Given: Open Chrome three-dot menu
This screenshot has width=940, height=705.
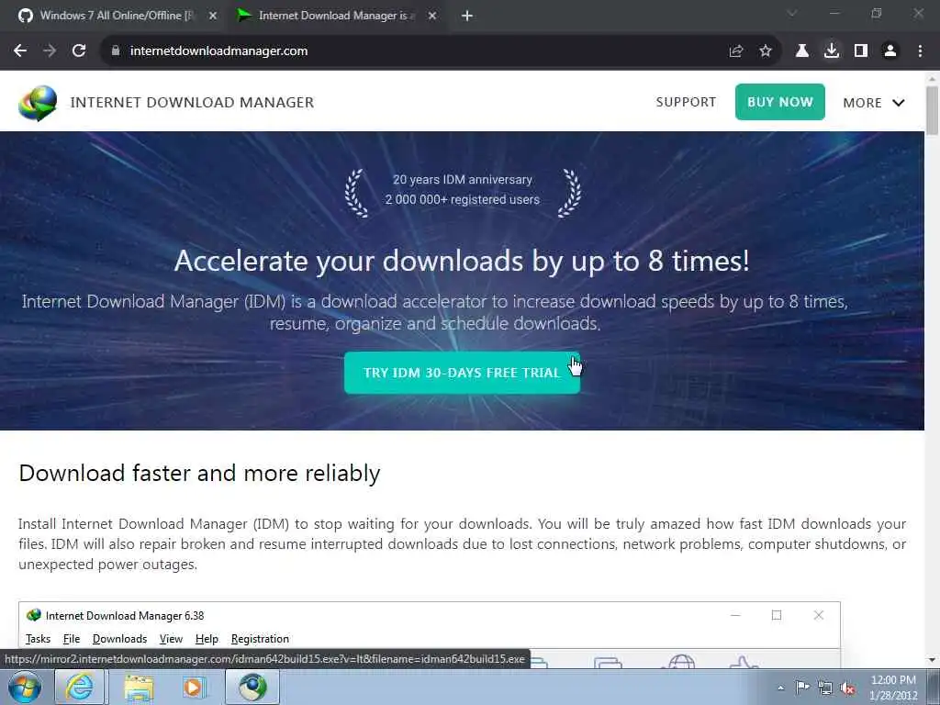Looking at the screenshot, I should pyautogui.click(x=920, y=51).
